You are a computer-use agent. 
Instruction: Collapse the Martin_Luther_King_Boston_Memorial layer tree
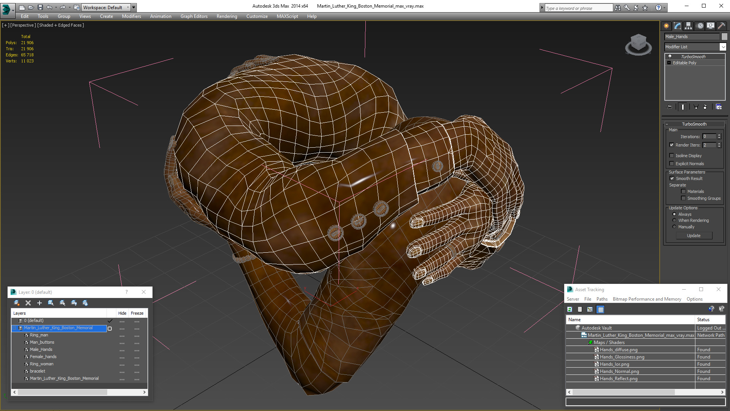(x=14, y=328)
